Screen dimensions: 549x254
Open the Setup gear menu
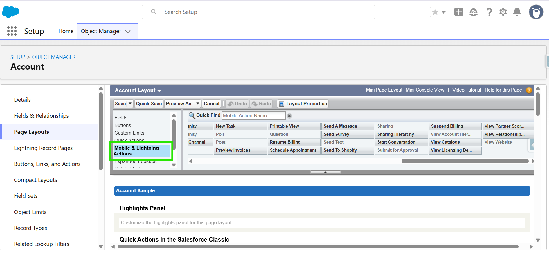(x=503, y=12)
